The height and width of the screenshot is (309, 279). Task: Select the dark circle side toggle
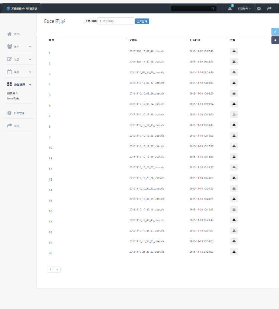(275, 40)
